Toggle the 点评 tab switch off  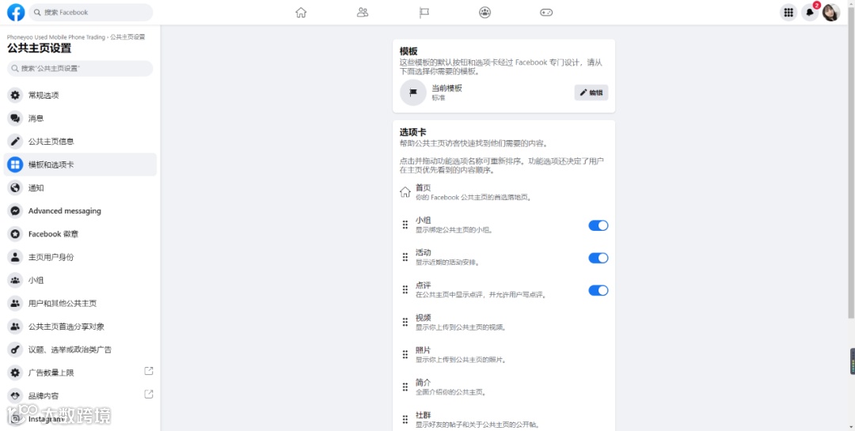[x=598, y=290]
